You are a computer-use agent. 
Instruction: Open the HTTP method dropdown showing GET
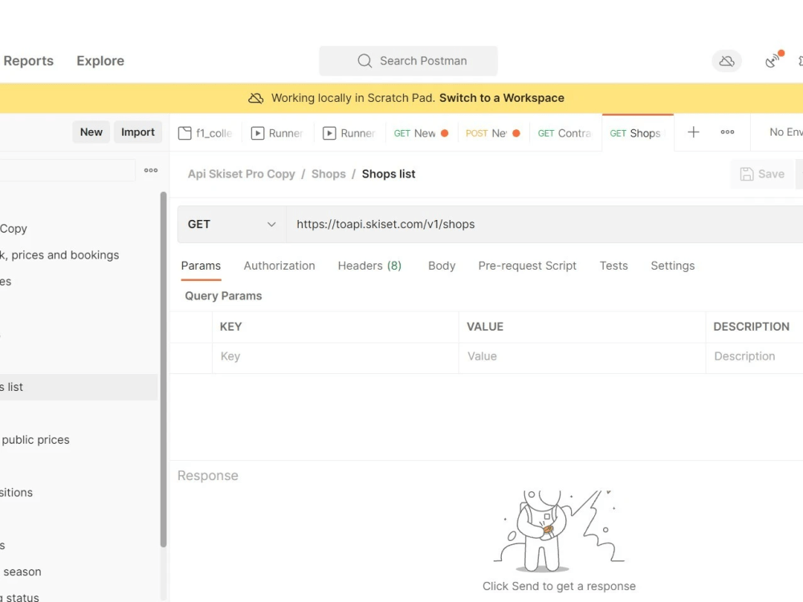point(231,224)
